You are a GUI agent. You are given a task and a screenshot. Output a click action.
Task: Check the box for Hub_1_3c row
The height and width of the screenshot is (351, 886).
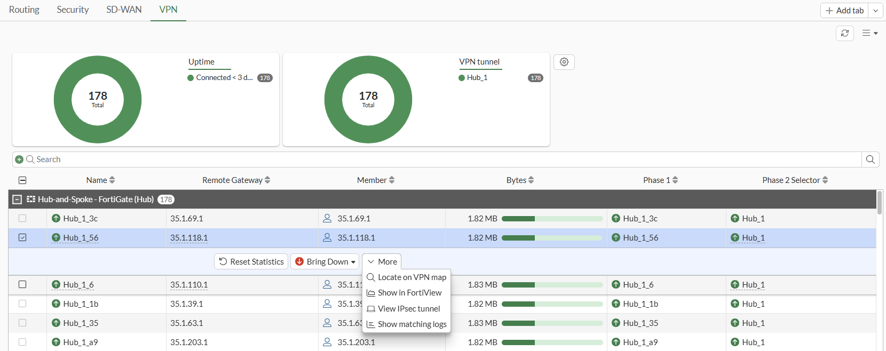pyautogui.click(x=22, y=218)
